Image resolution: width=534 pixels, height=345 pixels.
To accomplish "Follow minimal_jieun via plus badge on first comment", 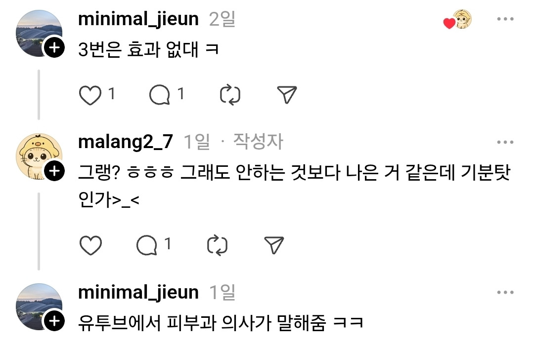I will (x=55, y=48).
